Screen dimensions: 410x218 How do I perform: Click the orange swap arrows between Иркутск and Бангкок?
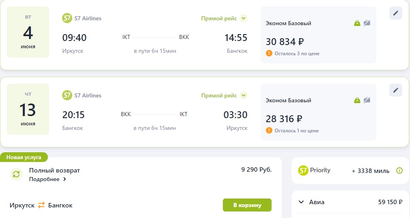[x=41, y=205]
